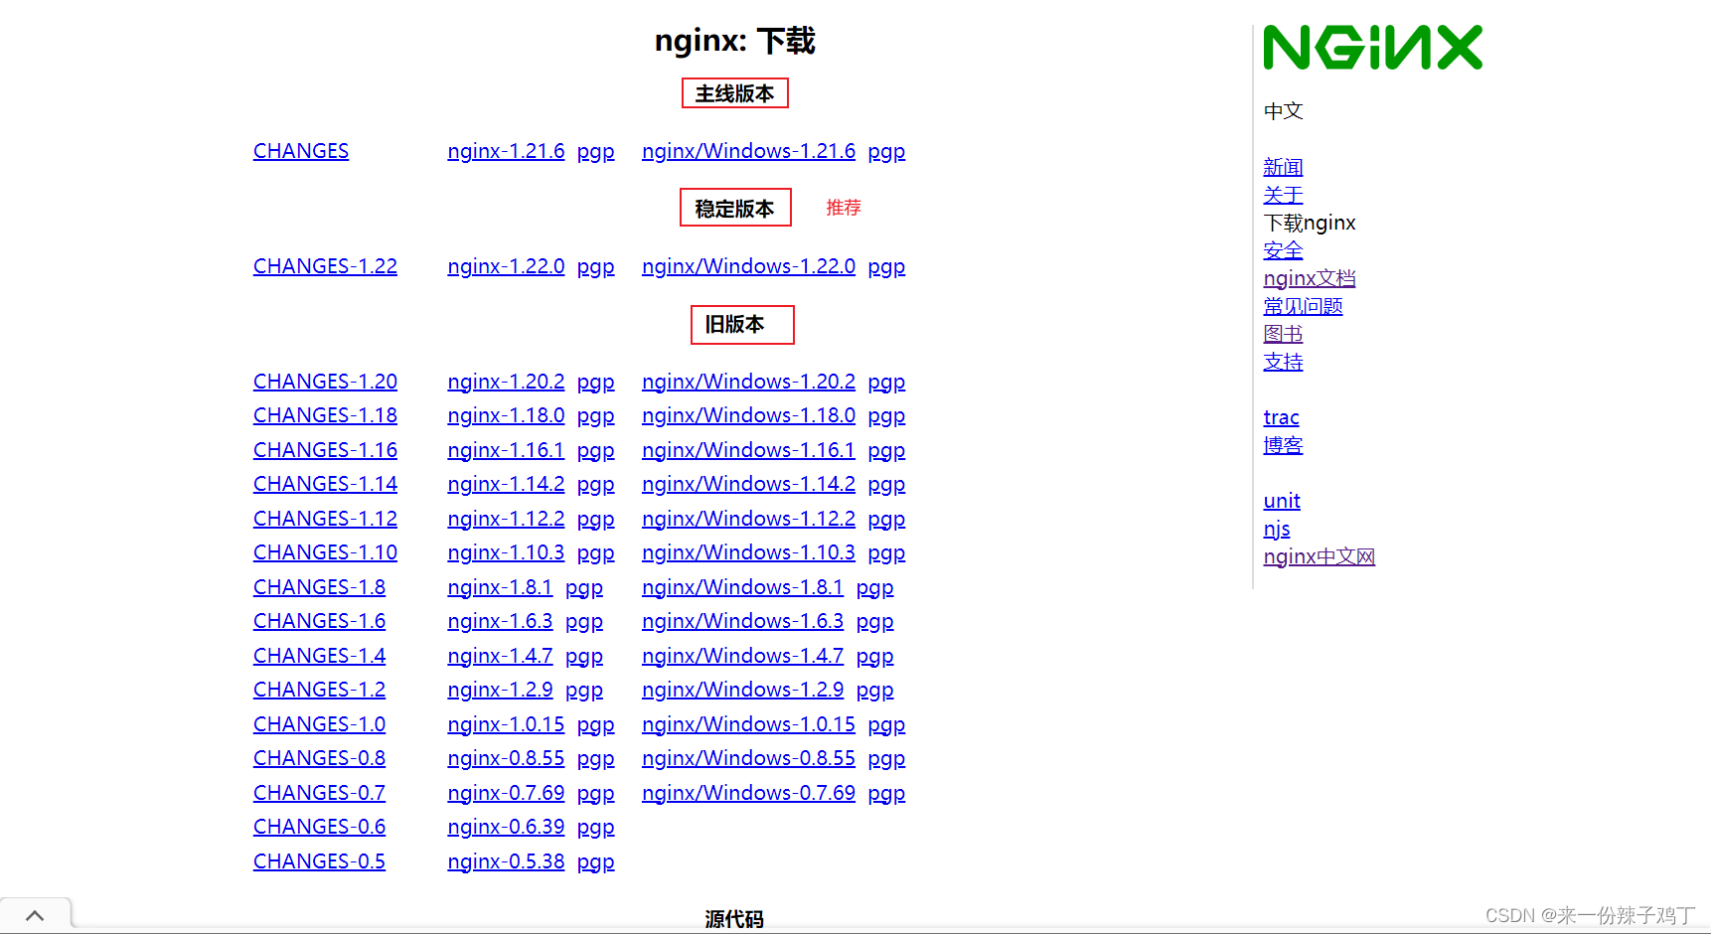This screenshot has height=934, width=1711.
Task: Download nginx-0.5.38
Action: click(506, 861)
